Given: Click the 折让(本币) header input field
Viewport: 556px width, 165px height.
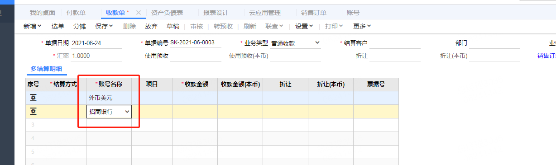Looking at the screenshot, I should pyautogui.click(x=494, y=56).
